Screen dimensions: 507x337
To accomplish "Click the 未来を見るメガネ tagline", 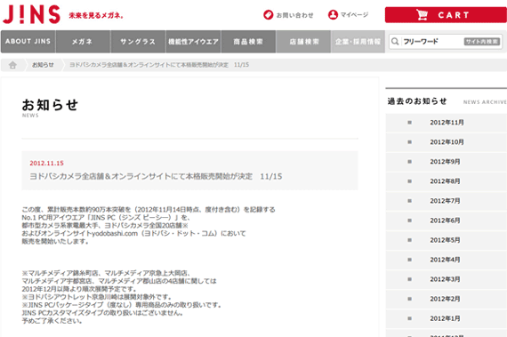I will click(x=96, y=15).
